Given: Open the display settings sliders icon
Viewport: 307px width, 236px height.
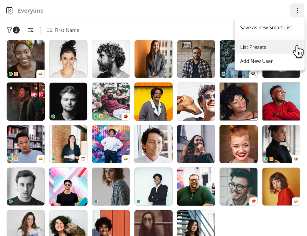Looking at the screenshot, I should (31, 30).
